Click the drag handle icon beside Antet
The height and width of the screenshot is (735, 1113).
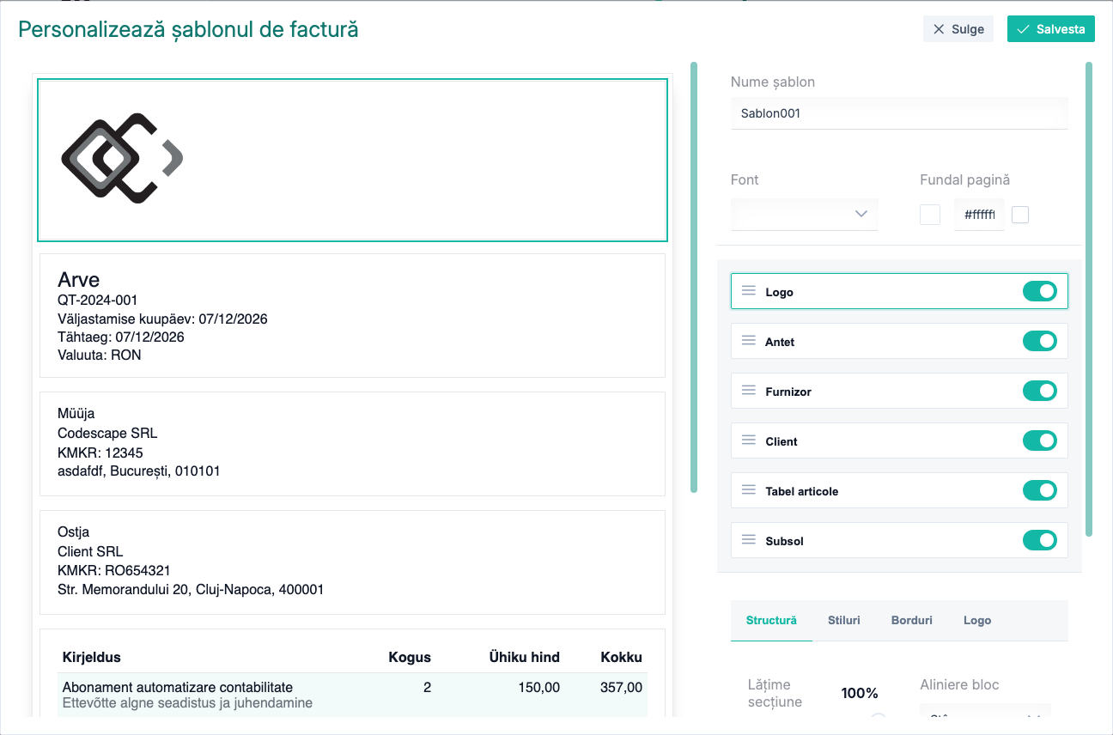tap(749, 341)
